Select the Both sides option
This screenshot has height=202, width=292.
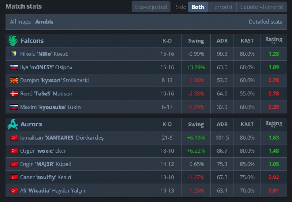[198, 7]
